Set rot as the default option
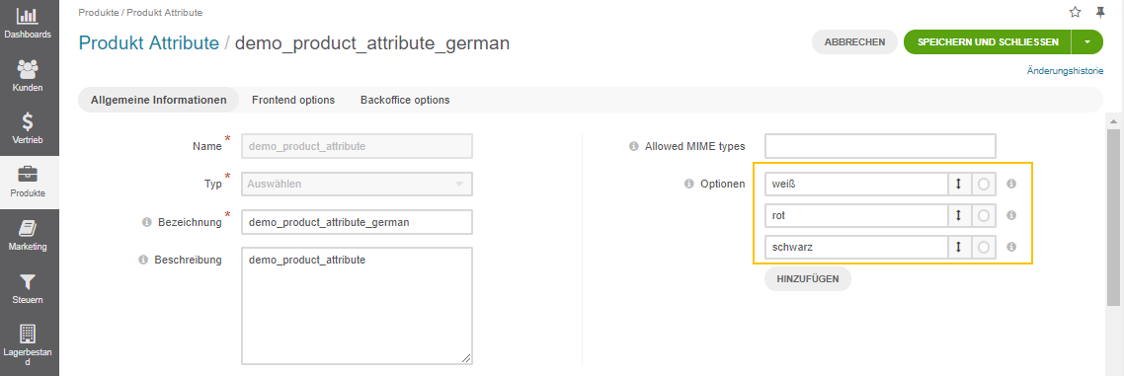Viewport: 1124px width, 376px height. tap(984, 215)
